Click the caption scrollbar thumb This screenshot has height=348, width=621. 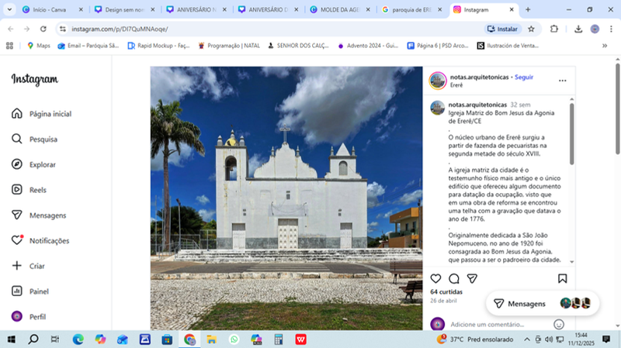click(x=571, y=133)
